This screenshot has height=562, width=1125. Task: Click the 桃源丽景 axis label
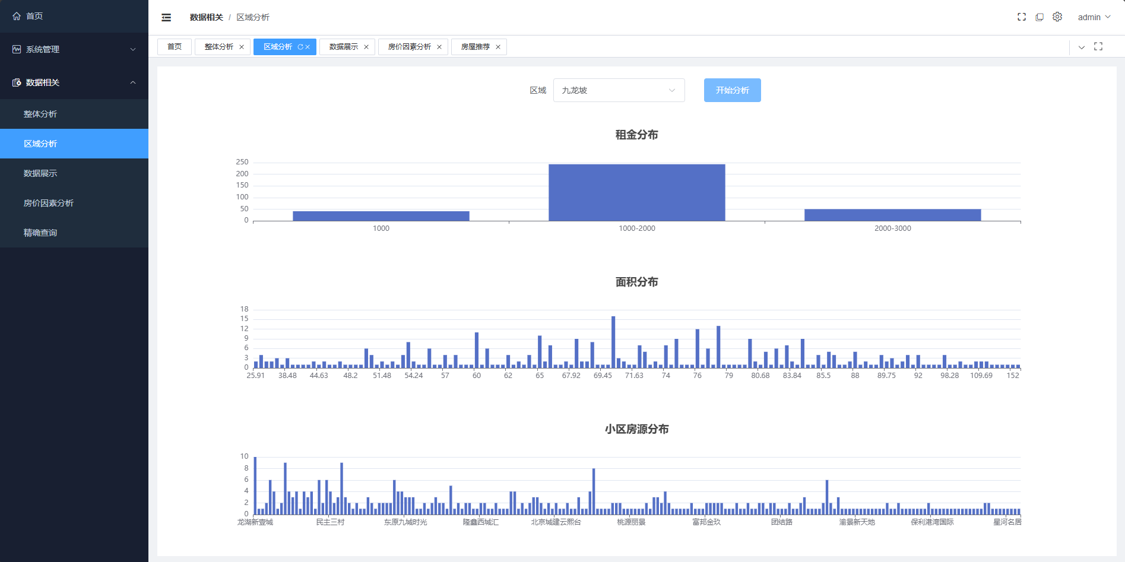(631, 522)
